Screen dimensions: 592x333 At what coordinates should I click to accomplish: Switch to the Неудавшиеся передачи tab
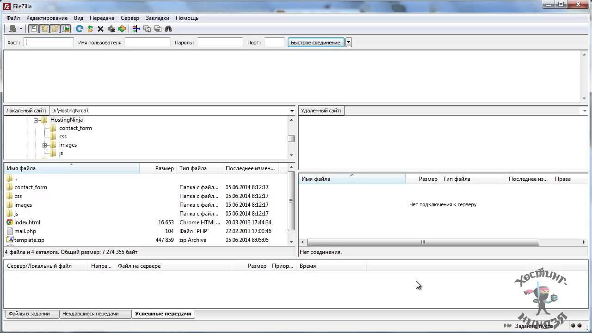click(91, 314)
